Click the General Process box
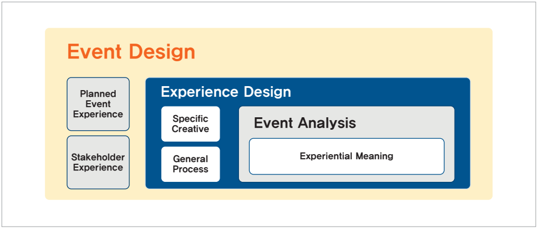Image resolution: width=538 pixels, height=230 pixels. [x=190, y=164]
